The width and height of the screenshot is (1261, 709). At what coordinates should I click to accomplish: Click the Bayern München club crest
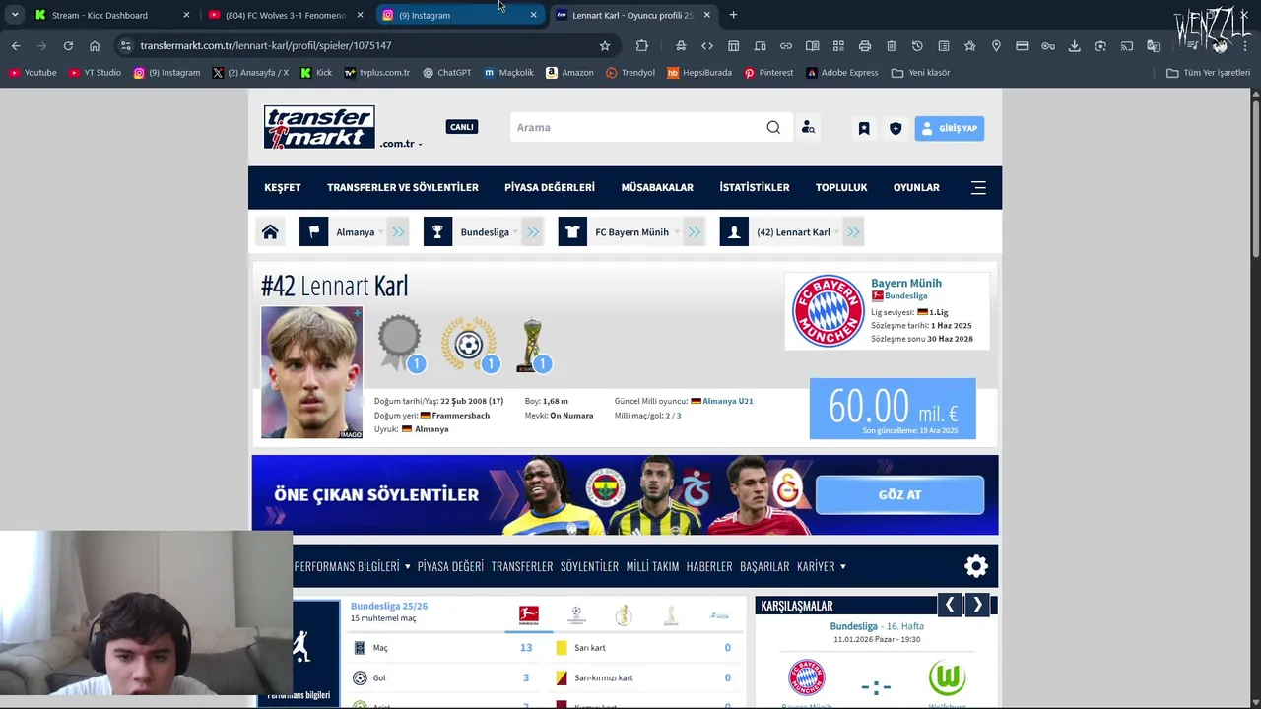pyautogui.click(x=828, y=310)
